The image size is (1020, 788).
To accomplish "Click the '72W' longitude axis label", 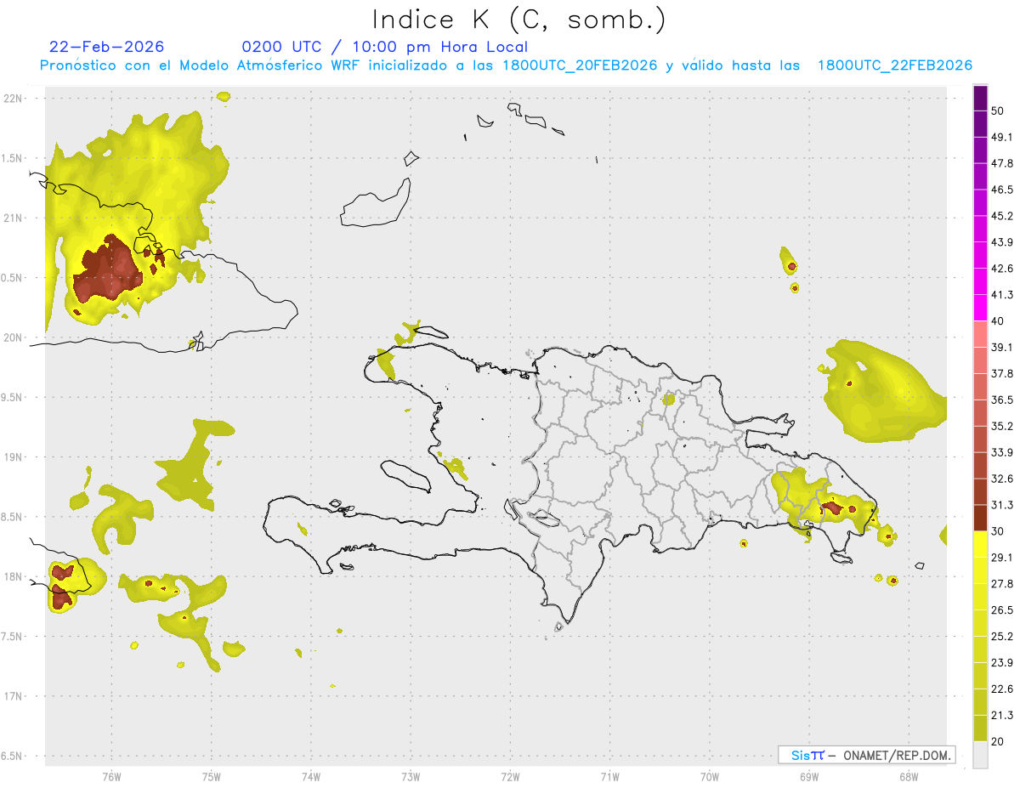I will coord(511,776).
